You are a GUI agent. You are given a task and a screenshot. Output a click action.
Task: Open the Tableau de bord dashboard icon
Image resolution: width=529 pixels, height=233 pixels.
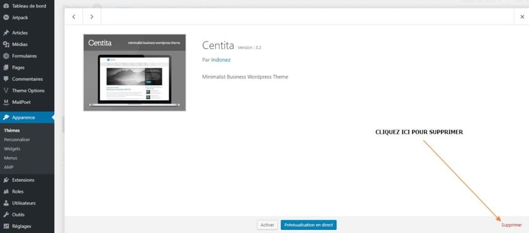6,6
